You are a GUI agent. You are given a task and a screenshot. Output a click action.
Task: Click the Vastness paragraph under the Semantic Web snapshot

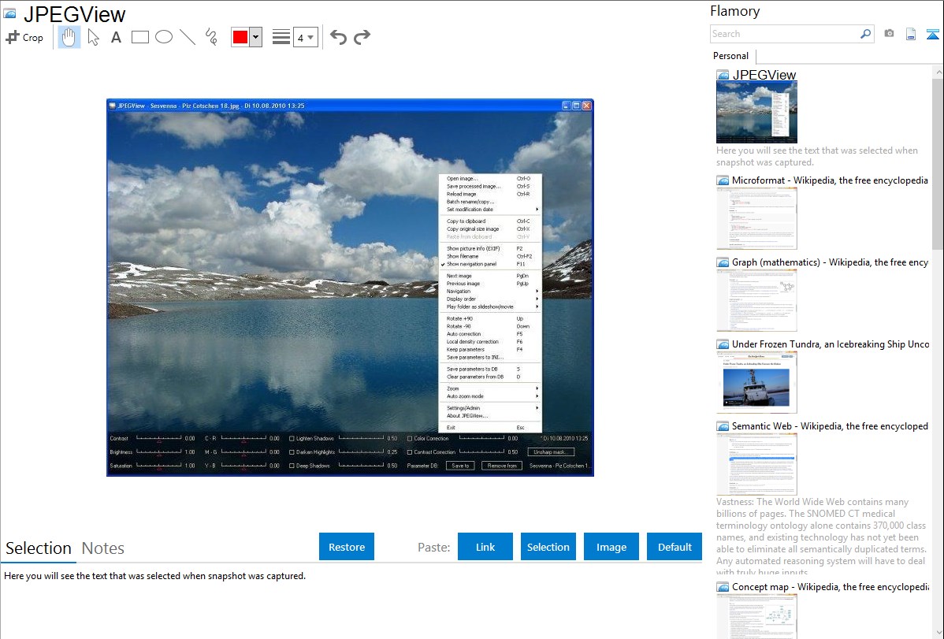821,537
